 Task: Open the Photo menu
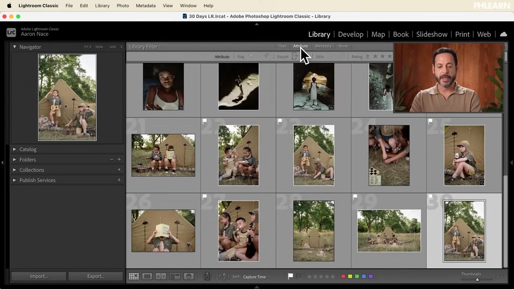tap(123, 6)
